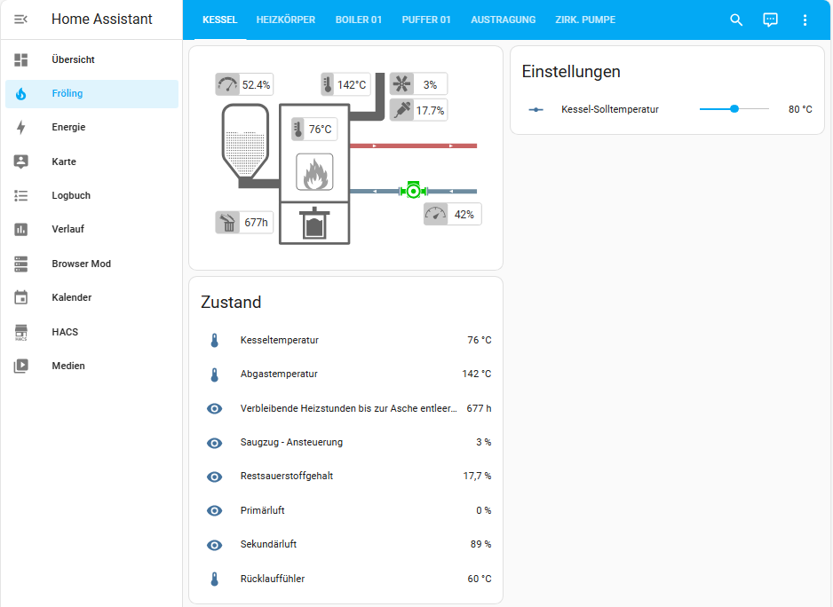Click the 142°C flue gas temperature badge
Image resolution: width=833 pixels, height=607 pixels.
tap(345, 84)
